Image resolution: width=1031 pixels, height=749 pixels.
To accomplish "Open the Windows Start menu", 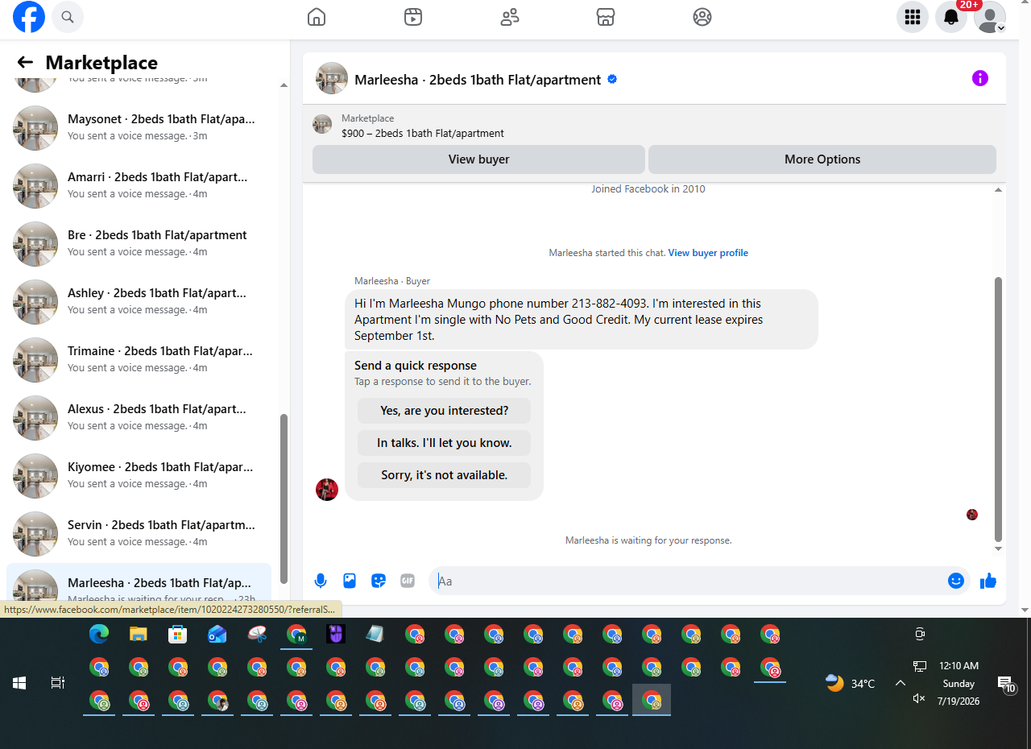I will point(19,683).
